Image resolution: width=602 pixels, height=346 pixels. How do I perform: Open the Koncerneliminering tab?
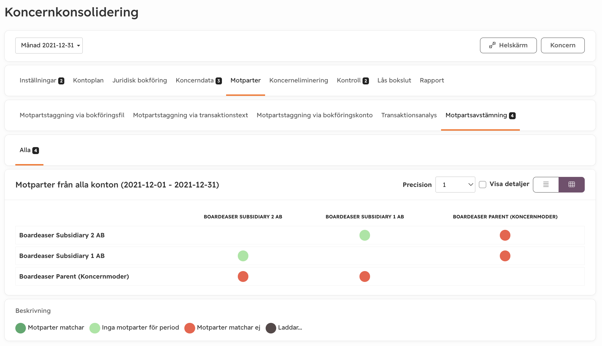[298, 81]
